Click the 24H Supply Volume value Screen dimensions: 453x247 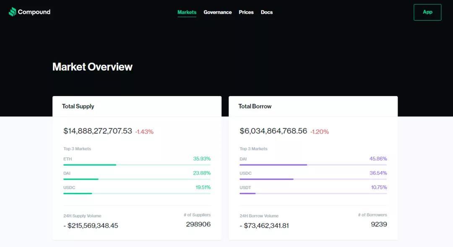click(91, 226)
